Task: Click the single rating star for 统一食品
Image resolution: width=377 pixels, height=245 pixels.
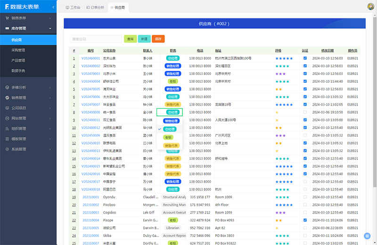Action: click(x=277, y=112)
